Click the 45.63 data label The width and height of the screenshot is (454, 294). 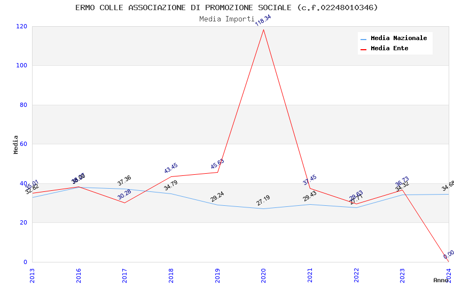click(217, 164)
